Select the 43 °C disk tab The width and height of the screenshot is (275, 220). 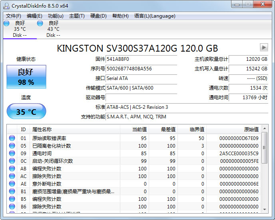pos(53,29)
